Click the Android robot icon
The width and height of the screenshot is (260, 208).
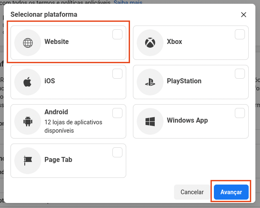pyautogui.click(x=28, y=121)
